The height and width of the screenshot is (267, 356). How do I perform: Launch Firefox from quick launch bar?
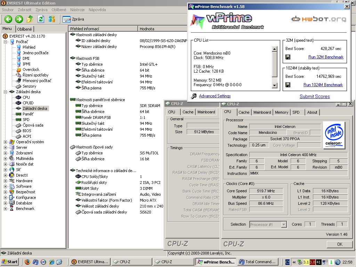point(27,262)
